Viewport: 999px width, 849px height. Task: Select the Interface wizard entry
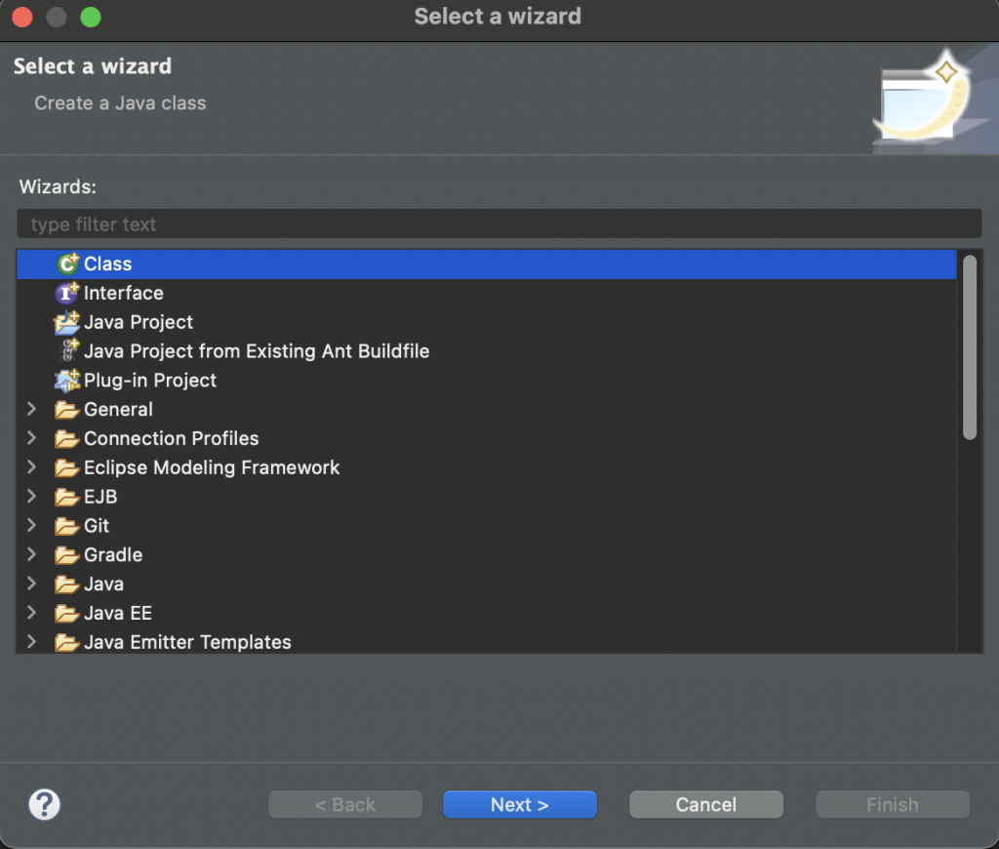click(124, 293)
